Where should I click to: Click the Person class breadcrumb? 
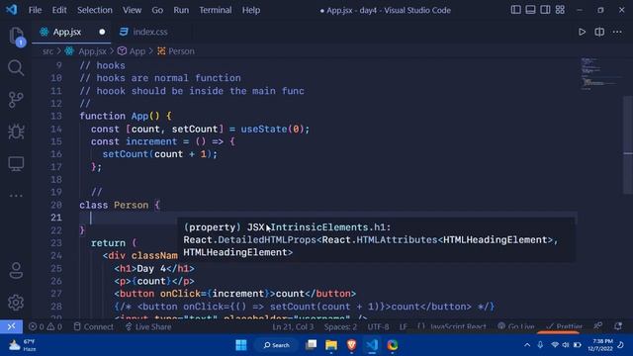[181, 51]
